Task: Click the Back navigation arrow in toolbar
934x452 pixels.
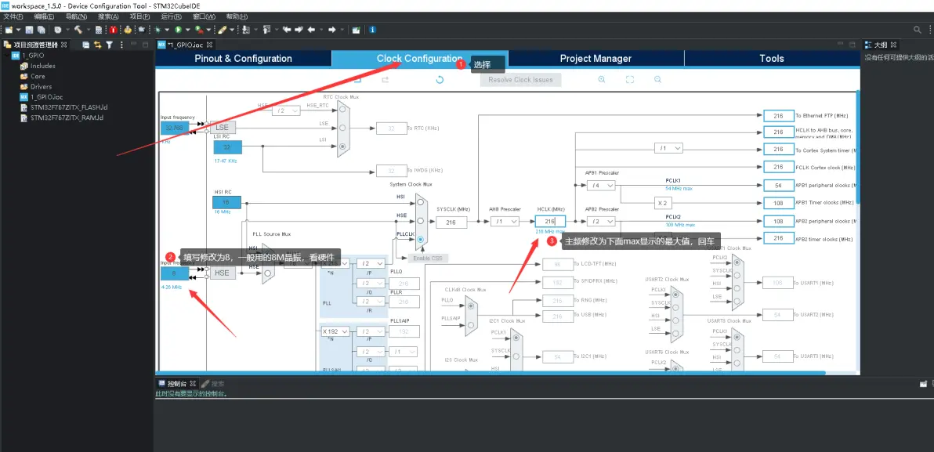Action: 310,29
